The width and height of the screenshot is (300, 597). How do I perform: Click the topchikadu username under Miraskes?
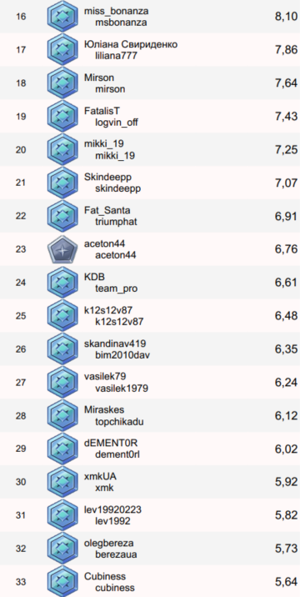119,422
